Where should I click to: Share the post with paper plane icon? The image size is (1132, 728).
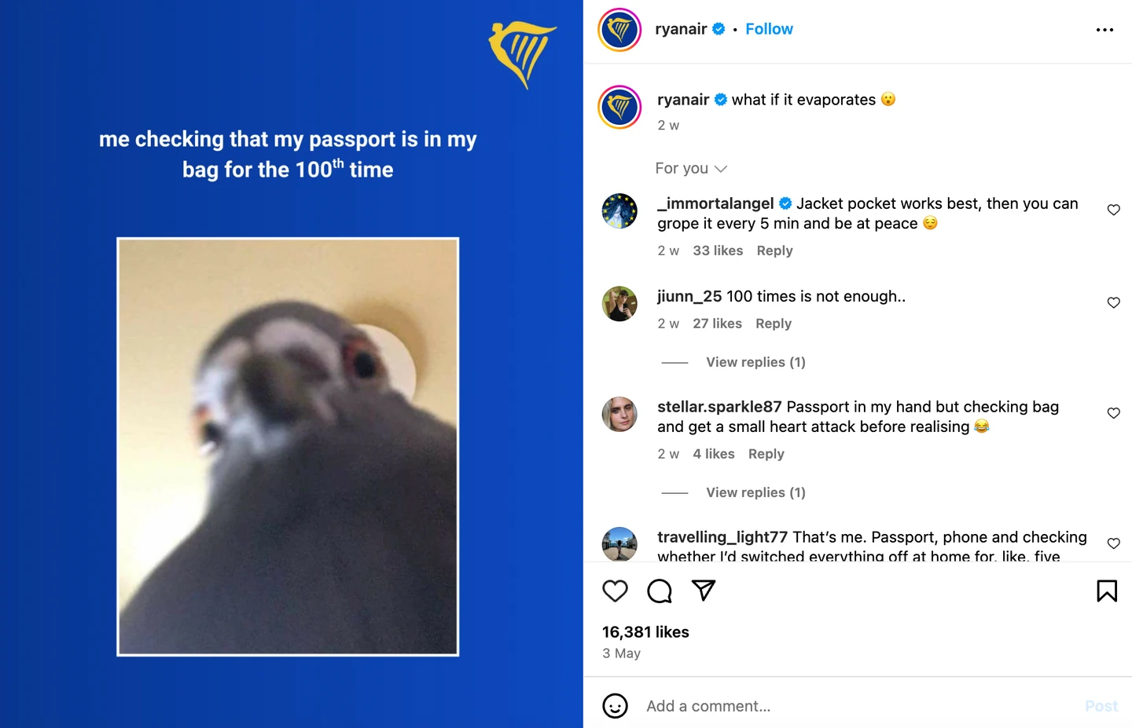tap(704, 591)
